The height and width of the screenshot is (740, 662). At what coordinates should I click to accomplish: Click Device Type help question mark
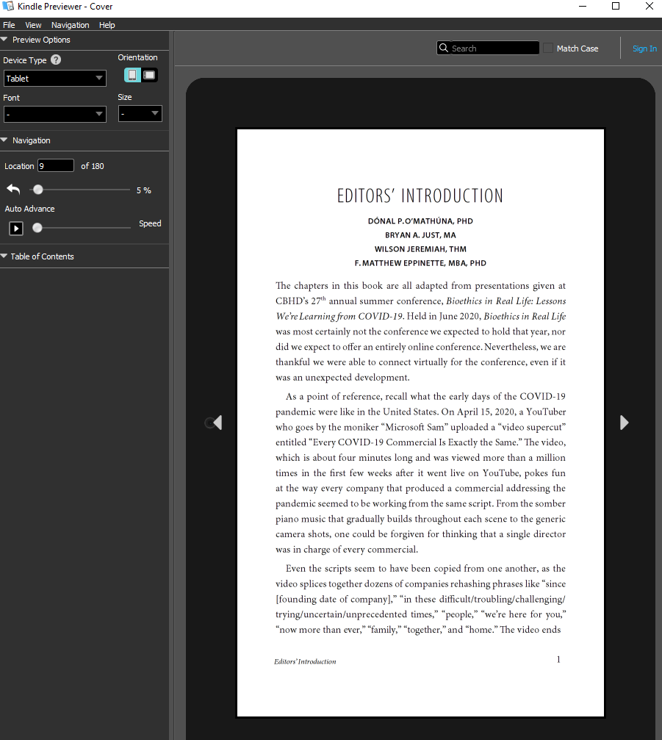point(56,60)
